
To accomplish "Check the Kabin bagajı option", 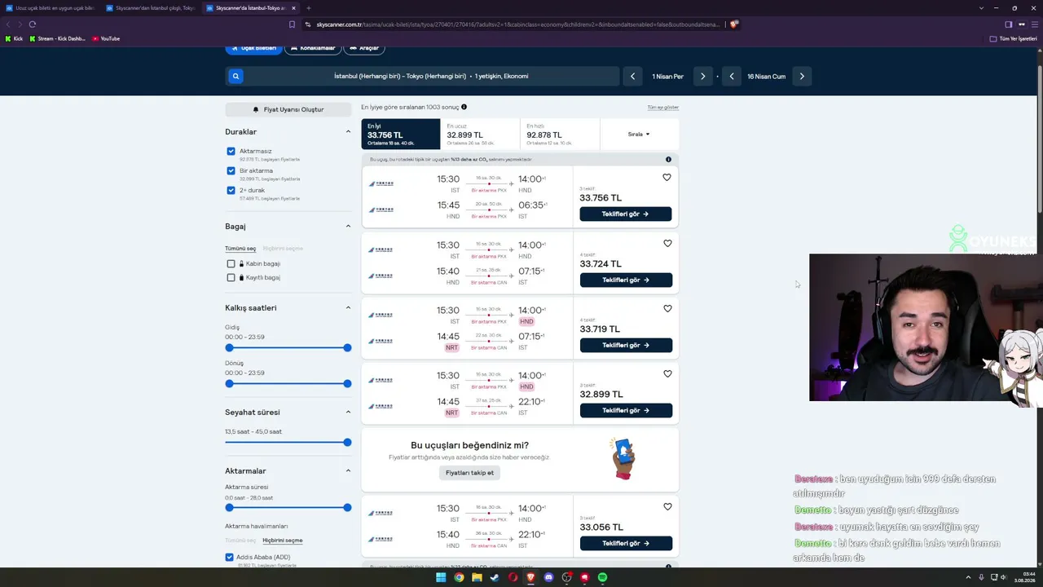I will click(231, 264).
